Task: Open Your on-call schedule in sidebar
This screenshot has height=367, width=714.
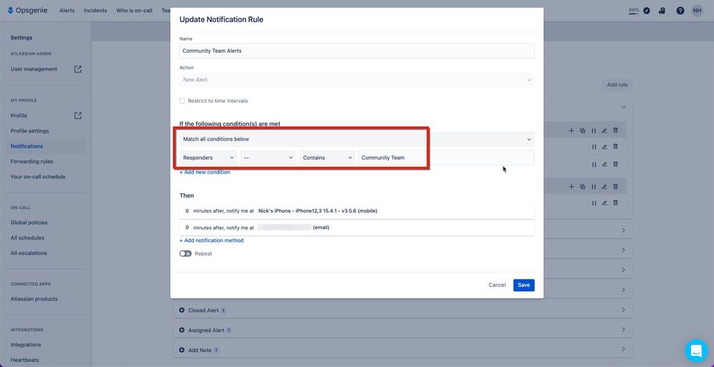Action: pyautogui.click(x=38, y=176)
